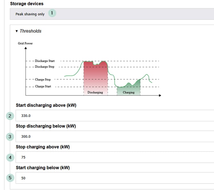The height and width of the screenshot is (190, 214).
Task: Click the green Charging area in chart
Action: coord(129,89)
